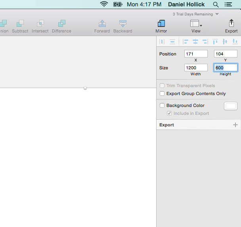
Task: Click Daniel Hollick user menu
Action: (186, 4)
